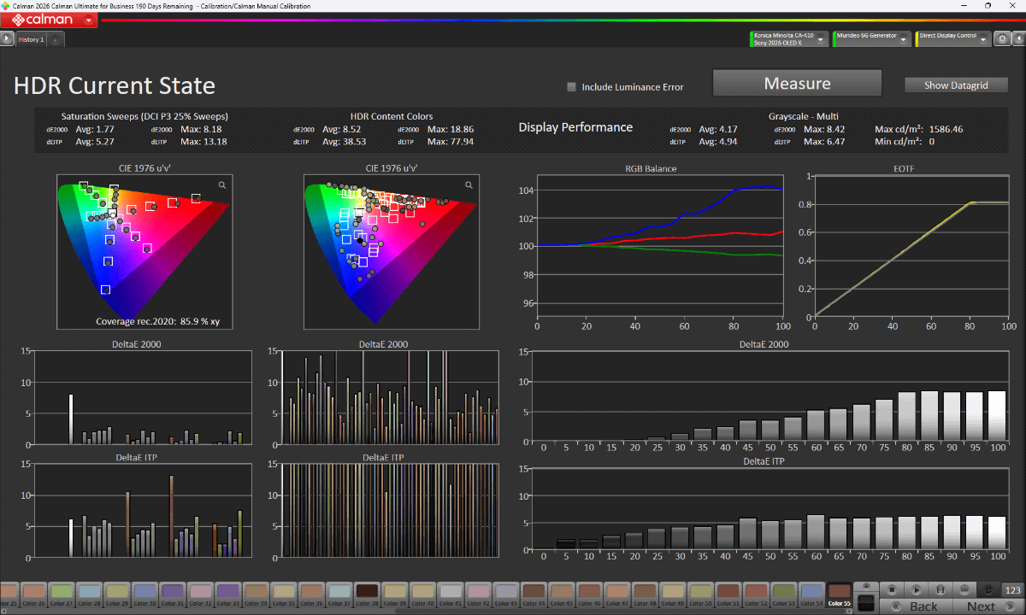This screenshot has height=615, width=1026.
Task: Click the add history tab plus icon
Action: click(54, 39)
